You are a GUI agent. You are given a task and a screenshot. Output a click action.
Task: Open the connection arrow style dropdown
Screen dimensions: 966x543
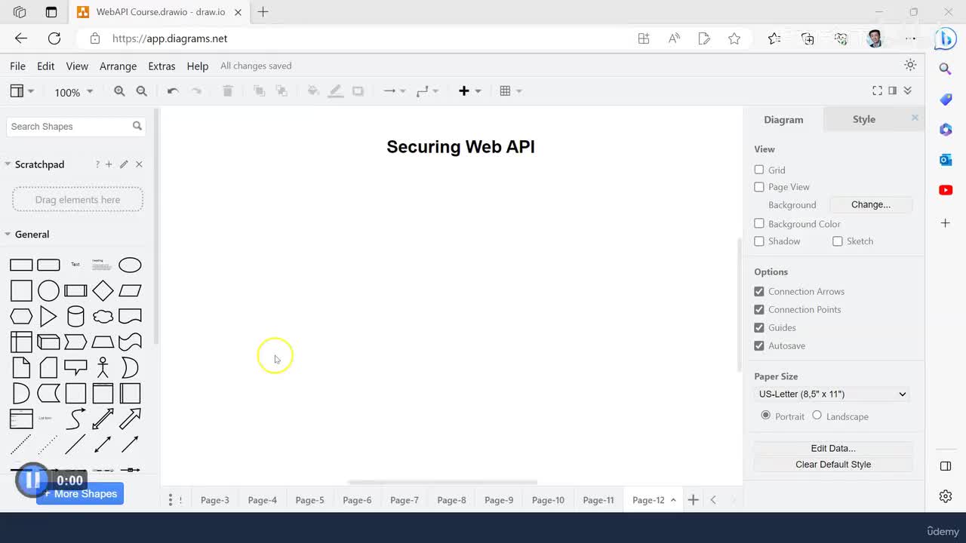395,91
